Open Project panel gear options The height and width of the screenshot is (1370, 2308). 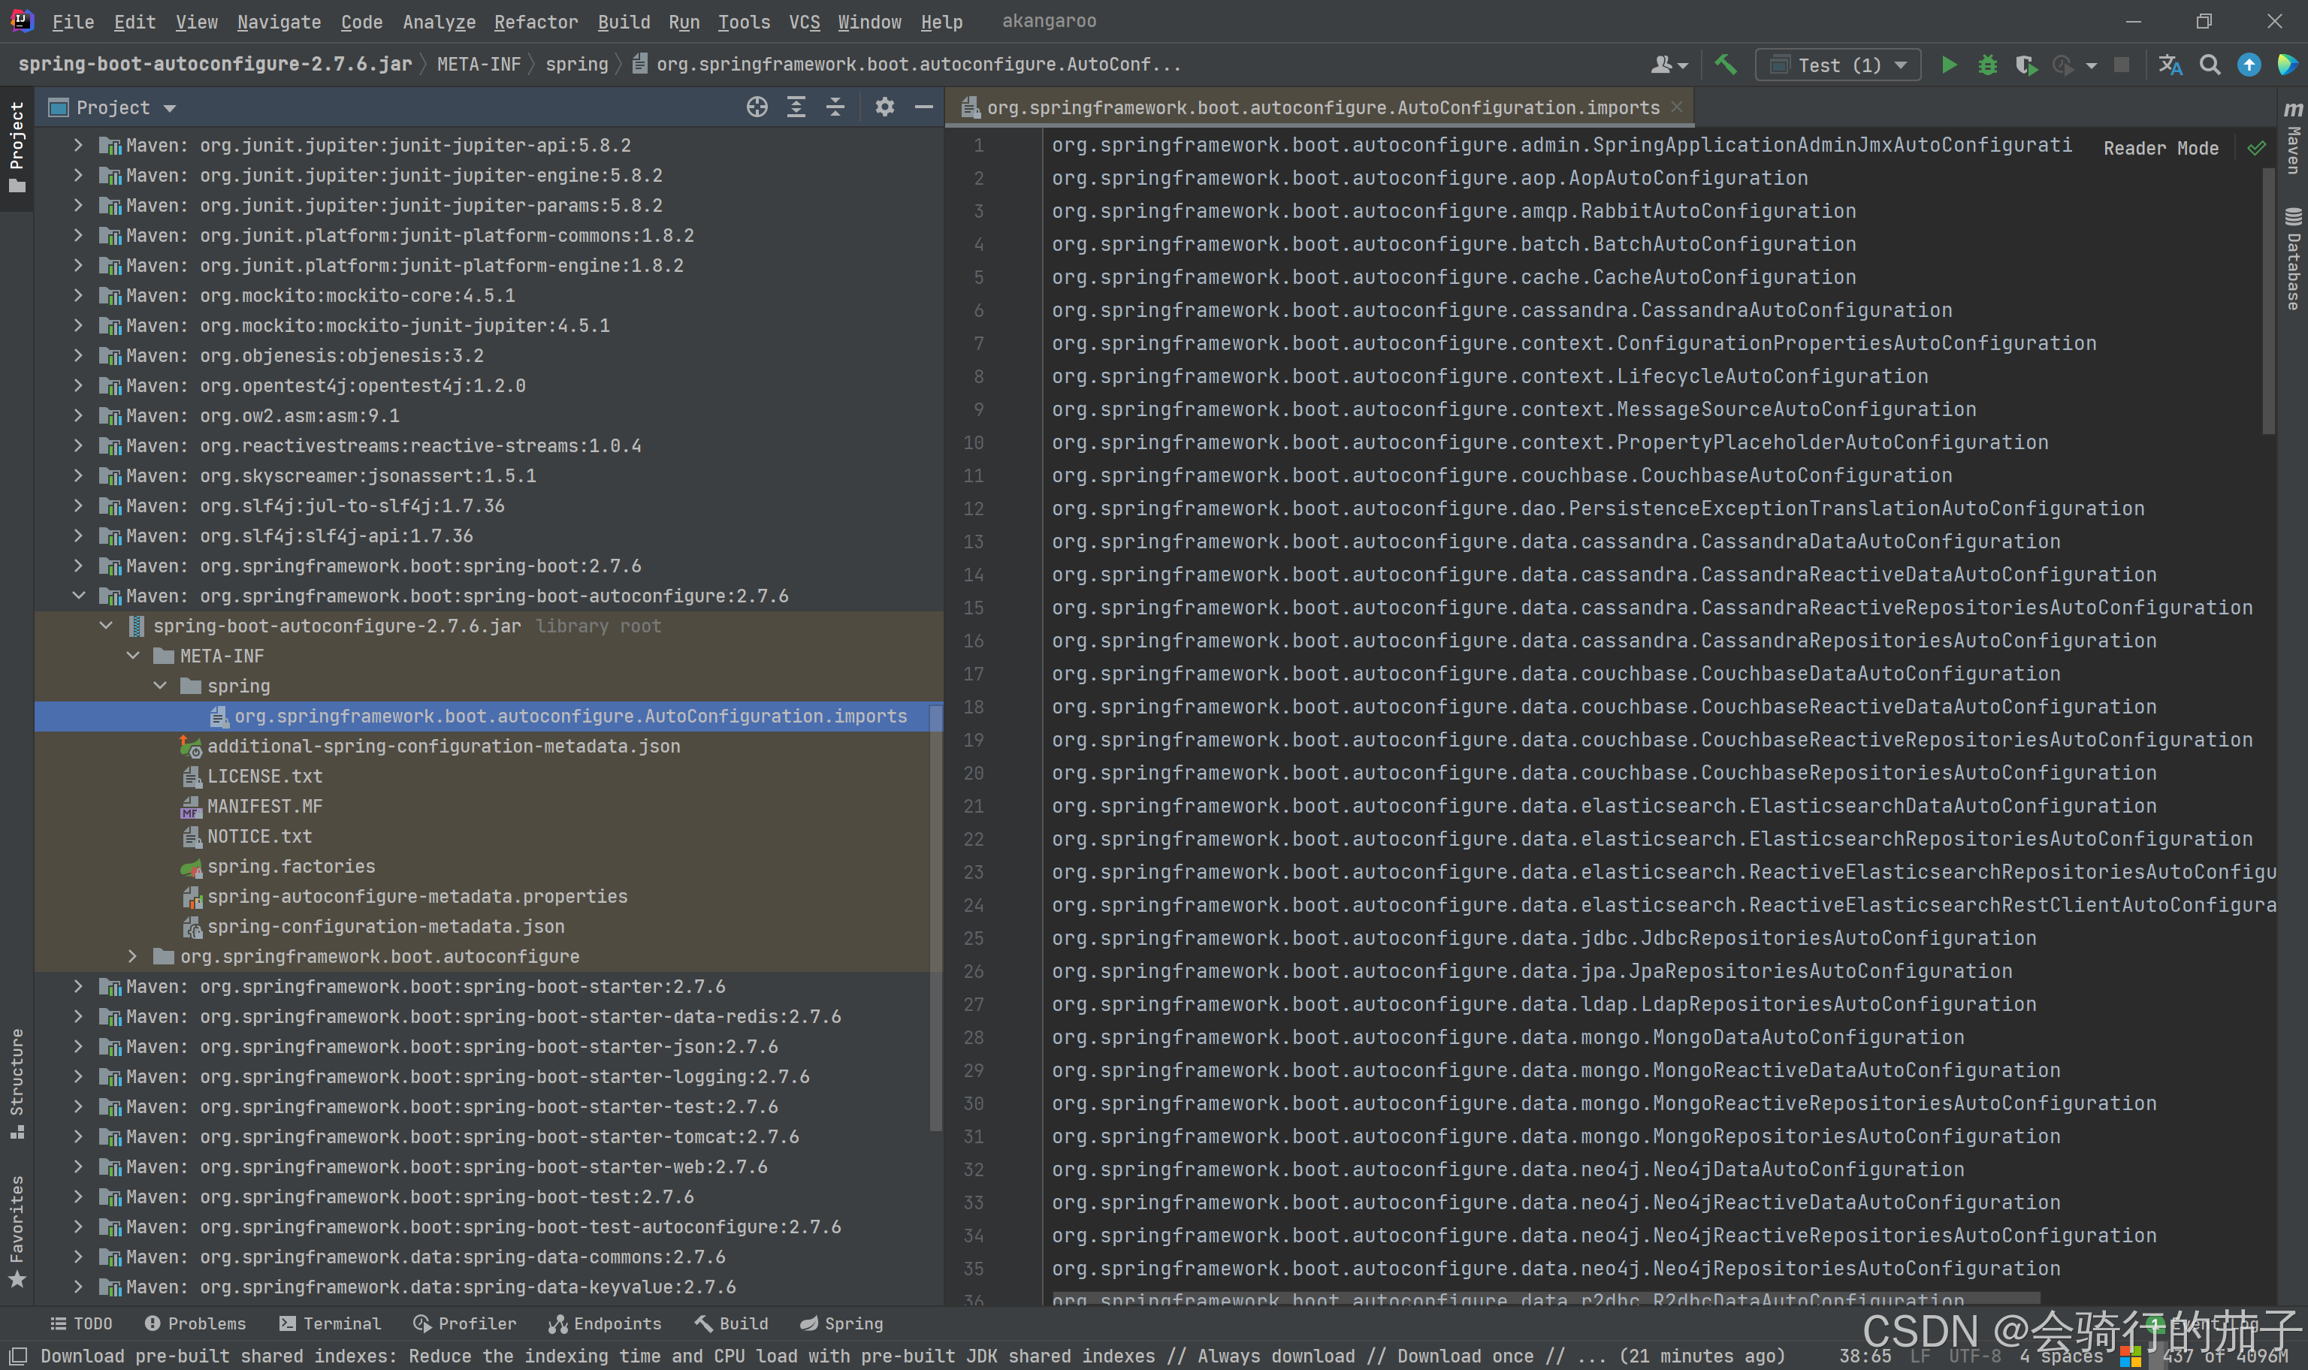coord(884,107)
